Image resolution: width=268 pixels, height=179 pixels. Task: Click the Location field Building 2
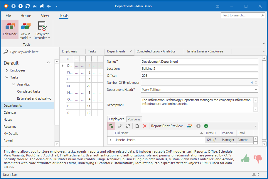point(200,69)
